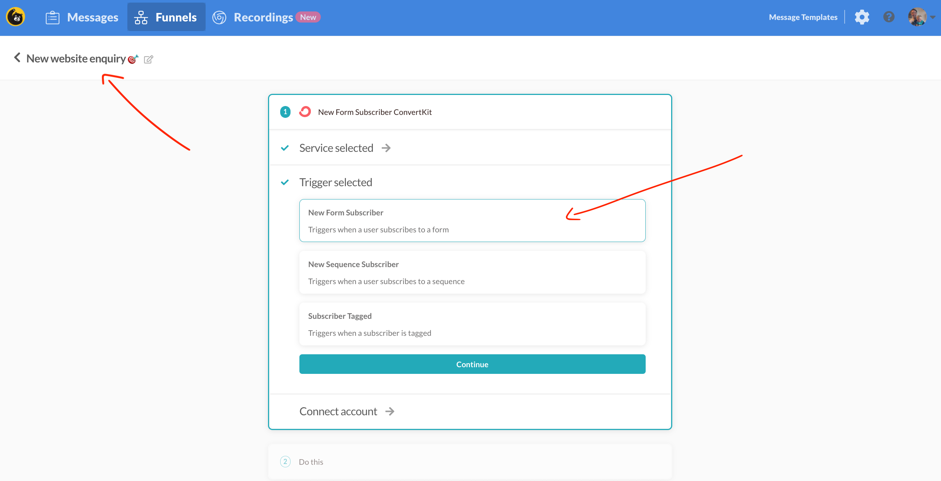The height and width of the screenshot is (481, 941).
Task: Switch to the Recordings tab
Action: point(263,17)
